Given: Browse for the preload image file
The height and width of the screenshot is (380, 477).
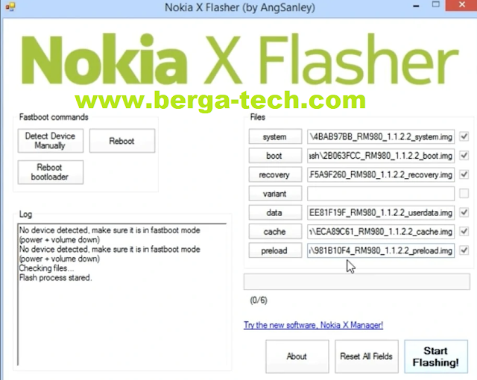Looking at the screenshot, I should tap(275, 250).
